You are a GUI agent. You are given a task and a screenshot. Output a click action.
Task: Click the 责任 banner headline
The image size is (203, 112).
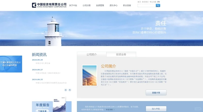click(161, 23)
